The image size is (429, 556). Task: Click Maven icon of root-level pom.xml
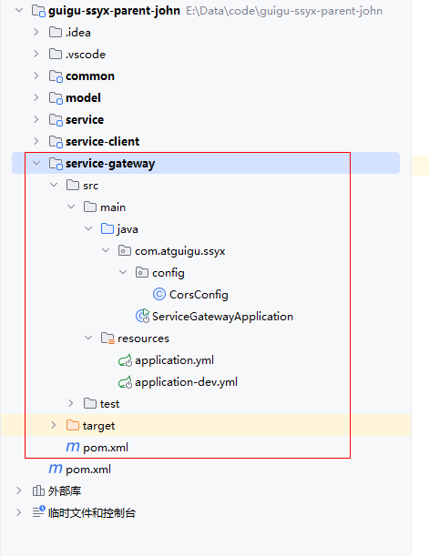(x=56, y=470)
